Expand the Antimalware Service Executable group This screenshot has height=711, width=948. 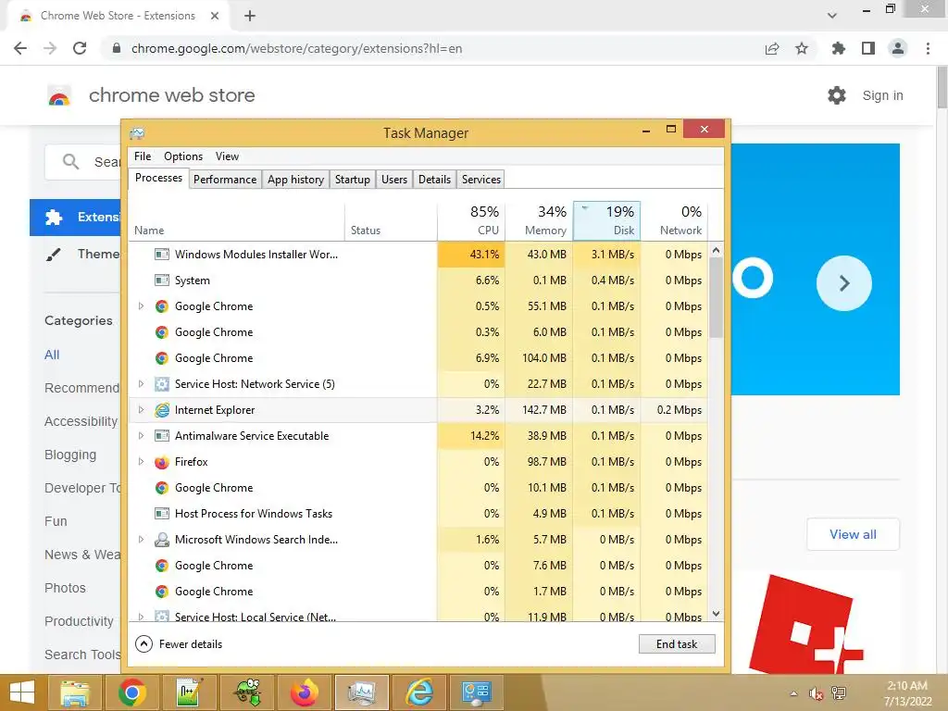coord(141,436)
